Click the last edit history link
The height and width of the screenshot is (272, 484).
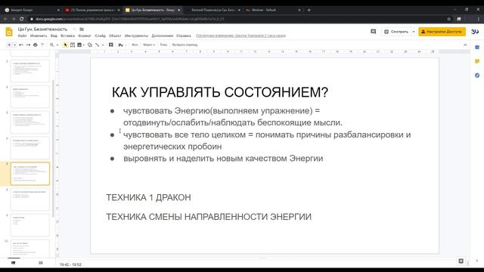[240, 36]
